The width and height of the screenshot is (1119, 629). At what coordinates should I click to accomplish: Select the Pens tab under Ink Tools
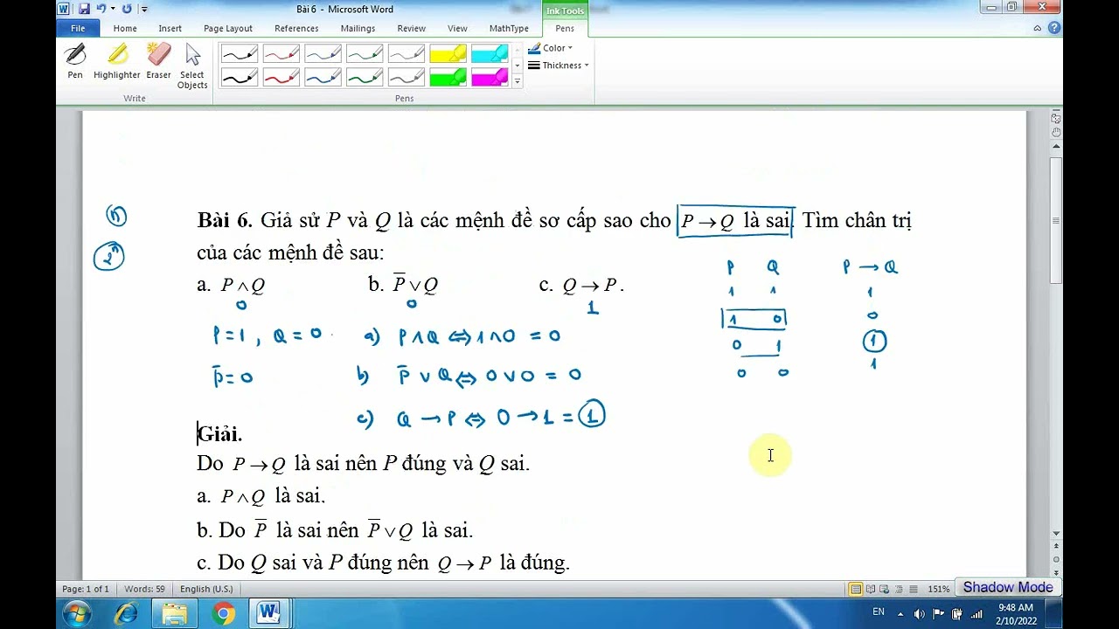[565, 28]
